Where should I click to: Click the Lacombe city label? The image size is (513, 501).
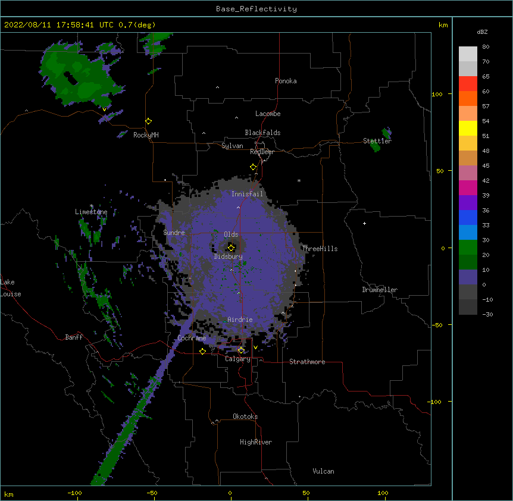click(268, 114)
